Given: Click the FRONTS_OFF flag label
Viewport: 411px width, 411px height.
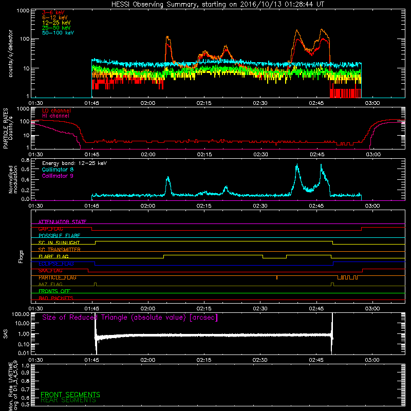Looking at the screenshot, I should (x=54, y=291).
